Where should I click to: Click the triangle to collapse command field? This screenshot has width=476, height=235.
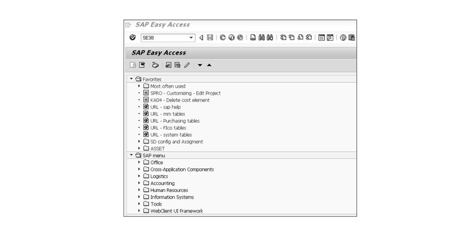click(x=201, y=37)
